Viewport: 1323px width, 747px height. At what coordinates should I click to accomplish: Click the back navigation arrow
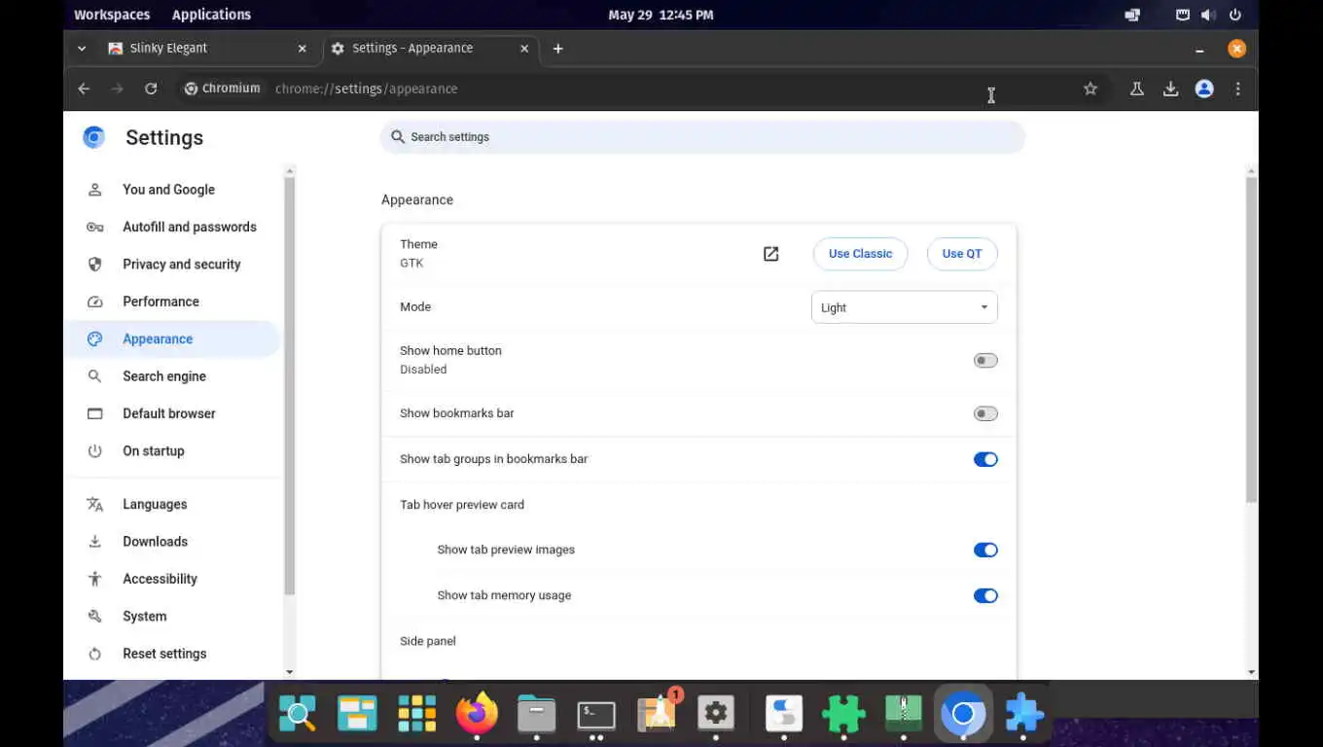pos(84,89)
